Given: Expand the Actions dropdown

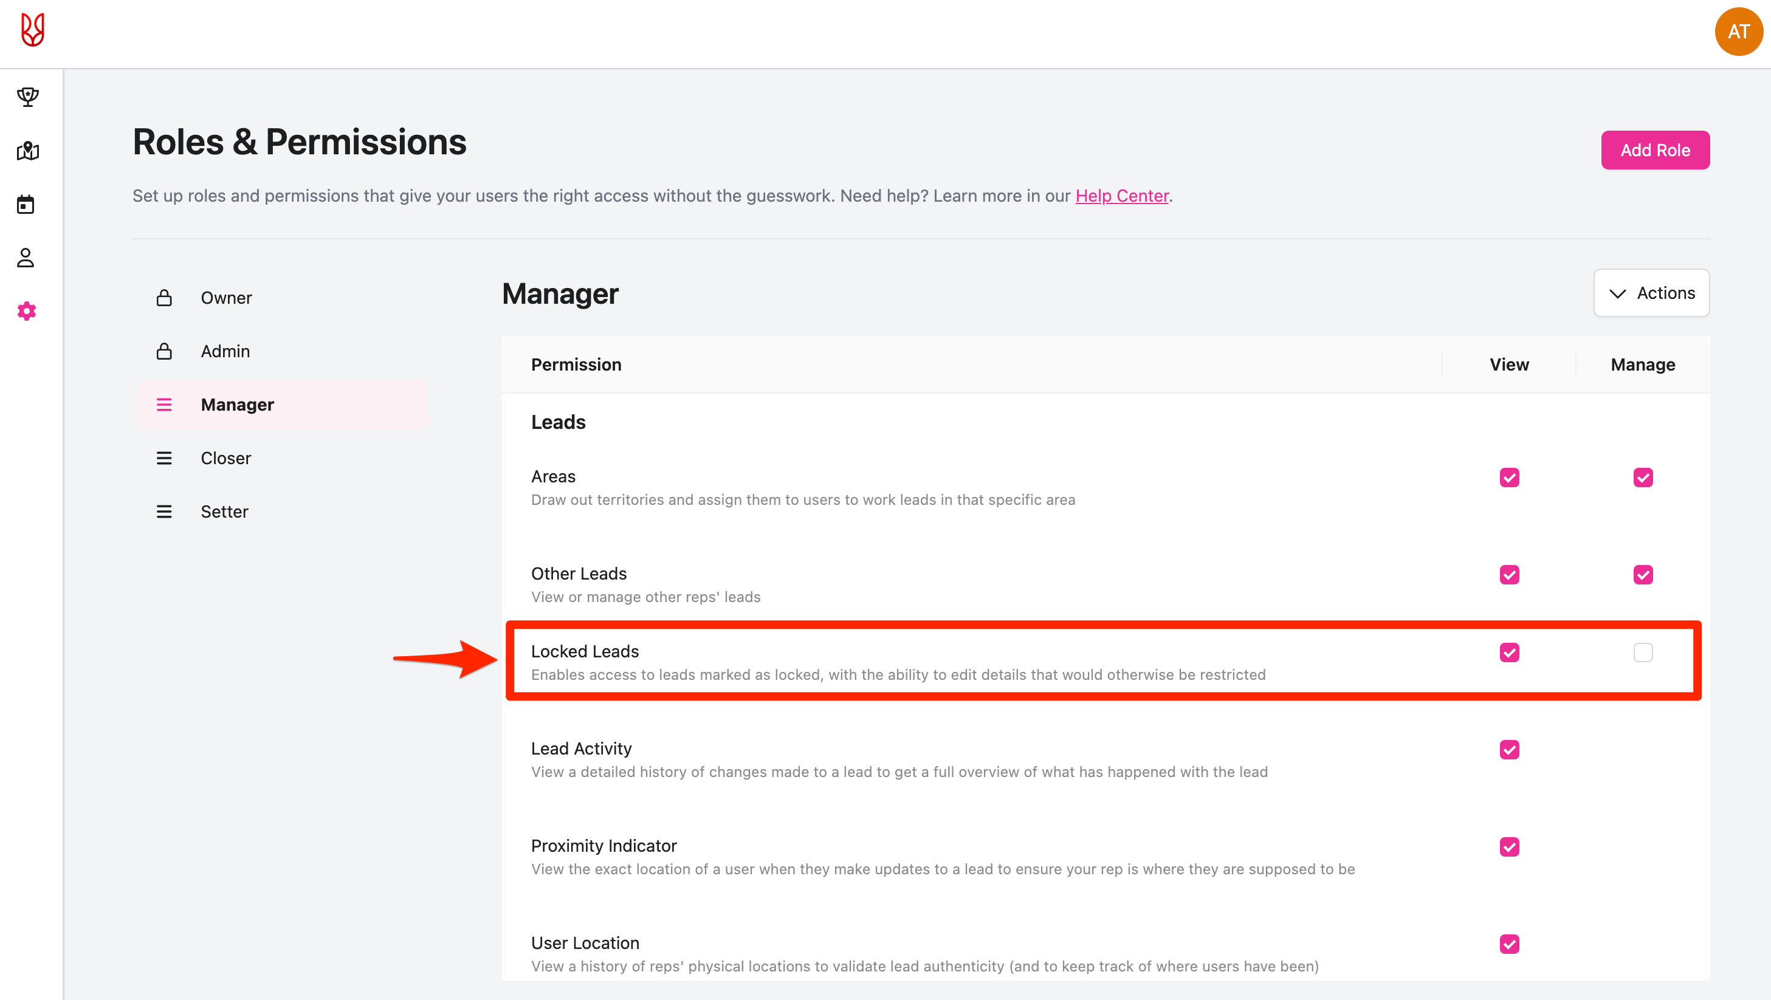Looking at the screenshot, I should click(1651, 293).
